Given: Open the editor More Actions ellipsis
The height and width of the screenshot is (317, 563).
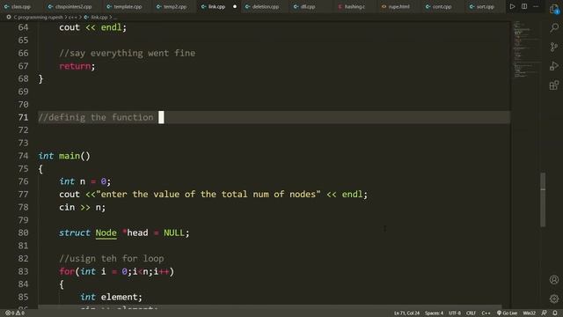Looking at the screenshot, I should pos(536,6).
